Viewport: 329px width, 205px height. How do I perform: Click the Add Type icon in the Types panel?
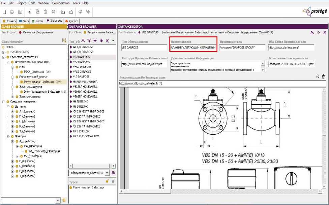(109, 181)
